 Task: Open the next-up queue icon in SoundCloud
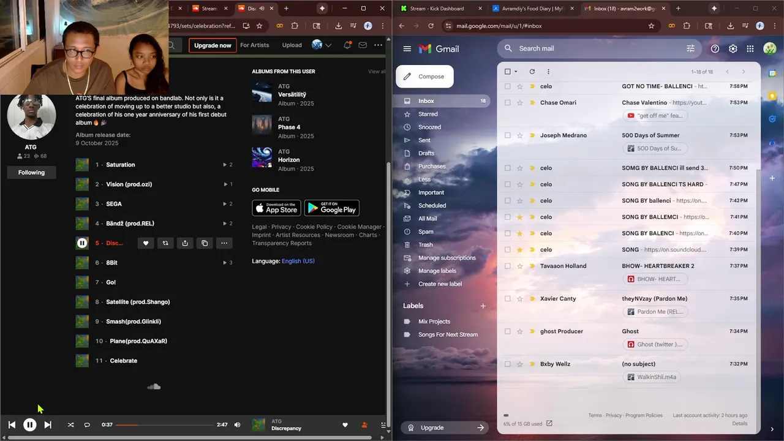point(383,424)
